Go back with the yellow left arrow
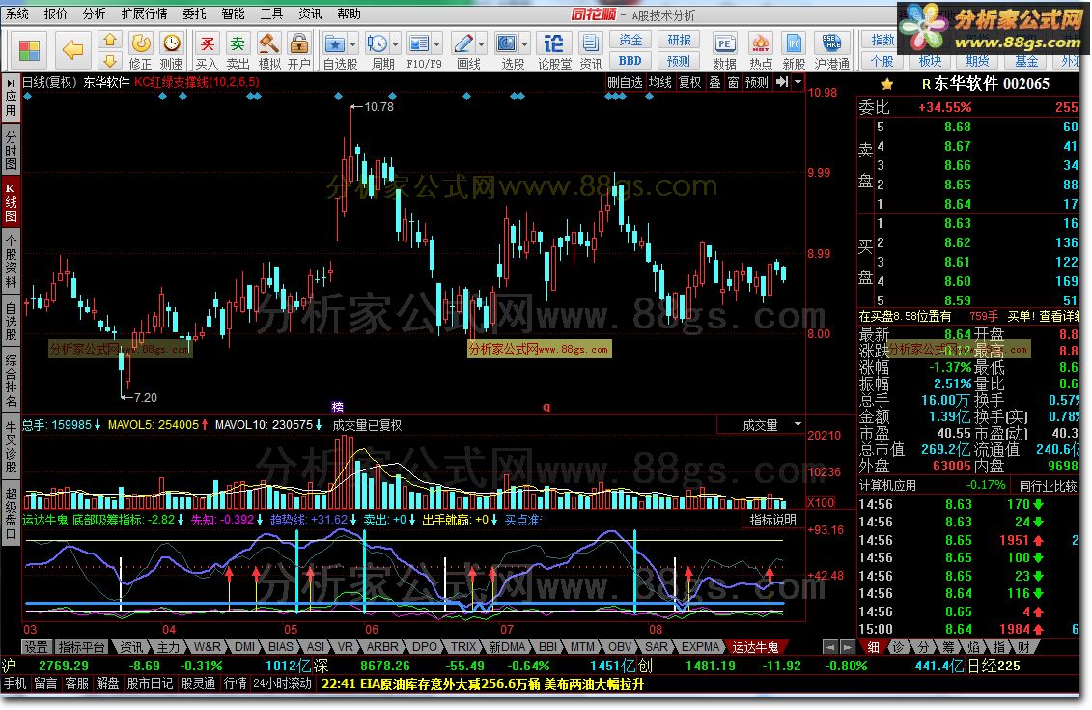This screenshot has height=710, width=1092. [x=72, y=49]
